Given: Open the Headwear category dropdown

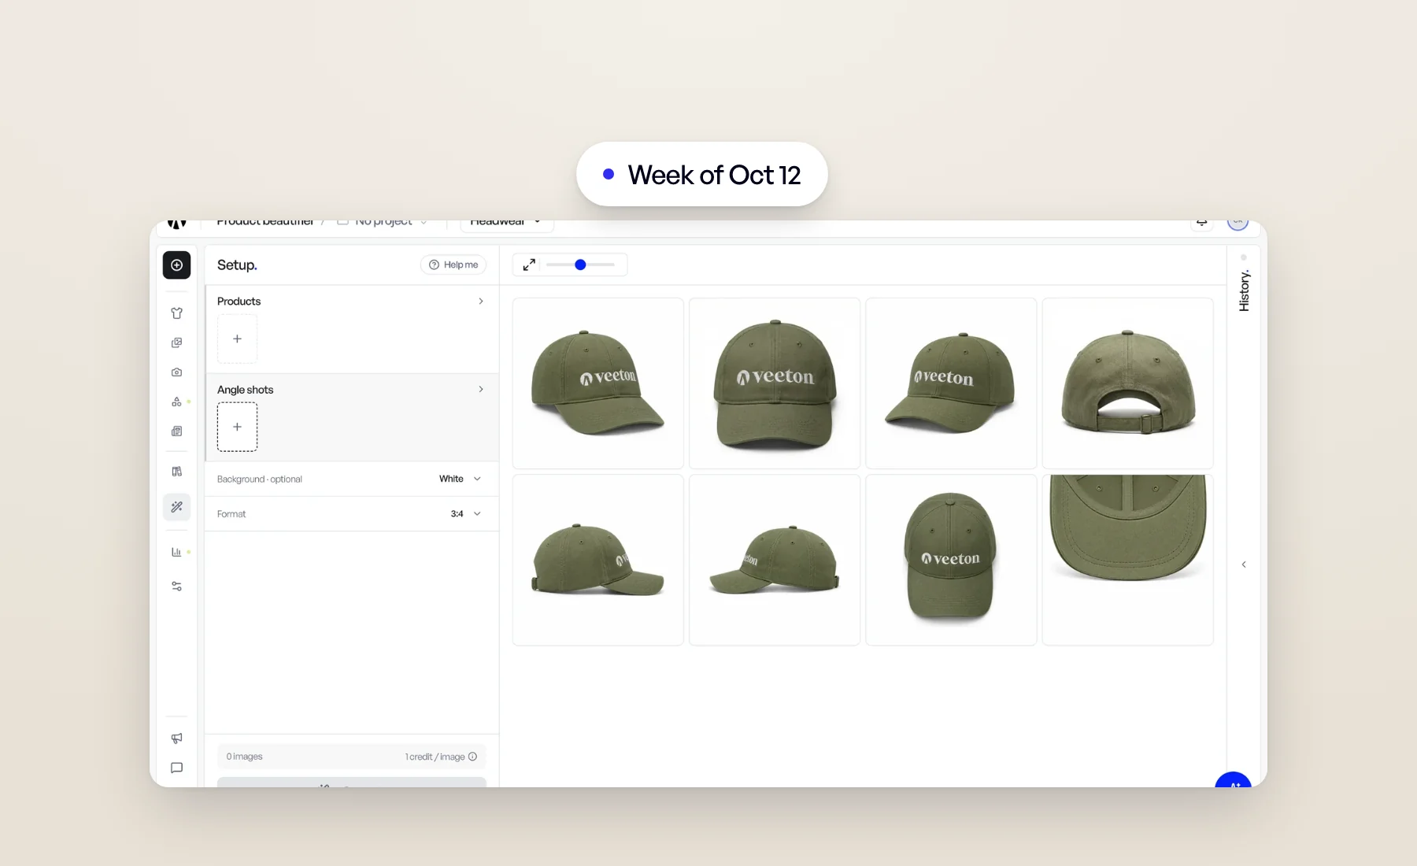Looking at the screenshot, I should click(507, 224).
